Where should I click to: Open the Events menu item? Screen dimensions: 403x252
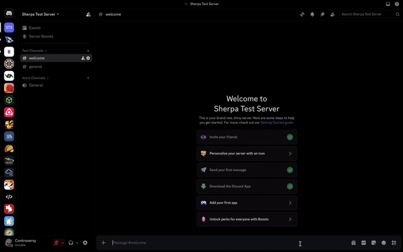click(56, 28)
